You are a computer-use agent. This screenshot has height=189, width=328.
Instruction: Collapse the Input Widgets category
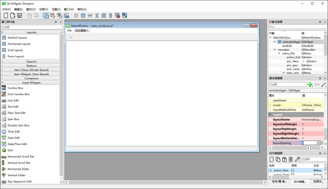click(2, 83)
